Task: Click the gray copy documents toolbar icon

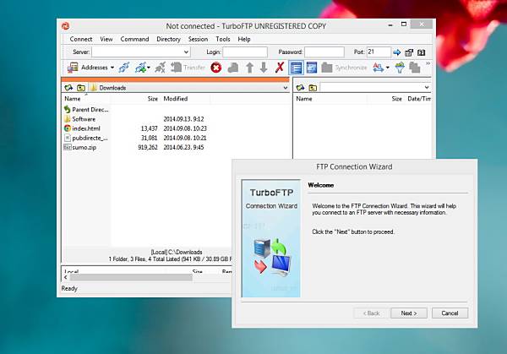Action: click(x=415, y=68)
